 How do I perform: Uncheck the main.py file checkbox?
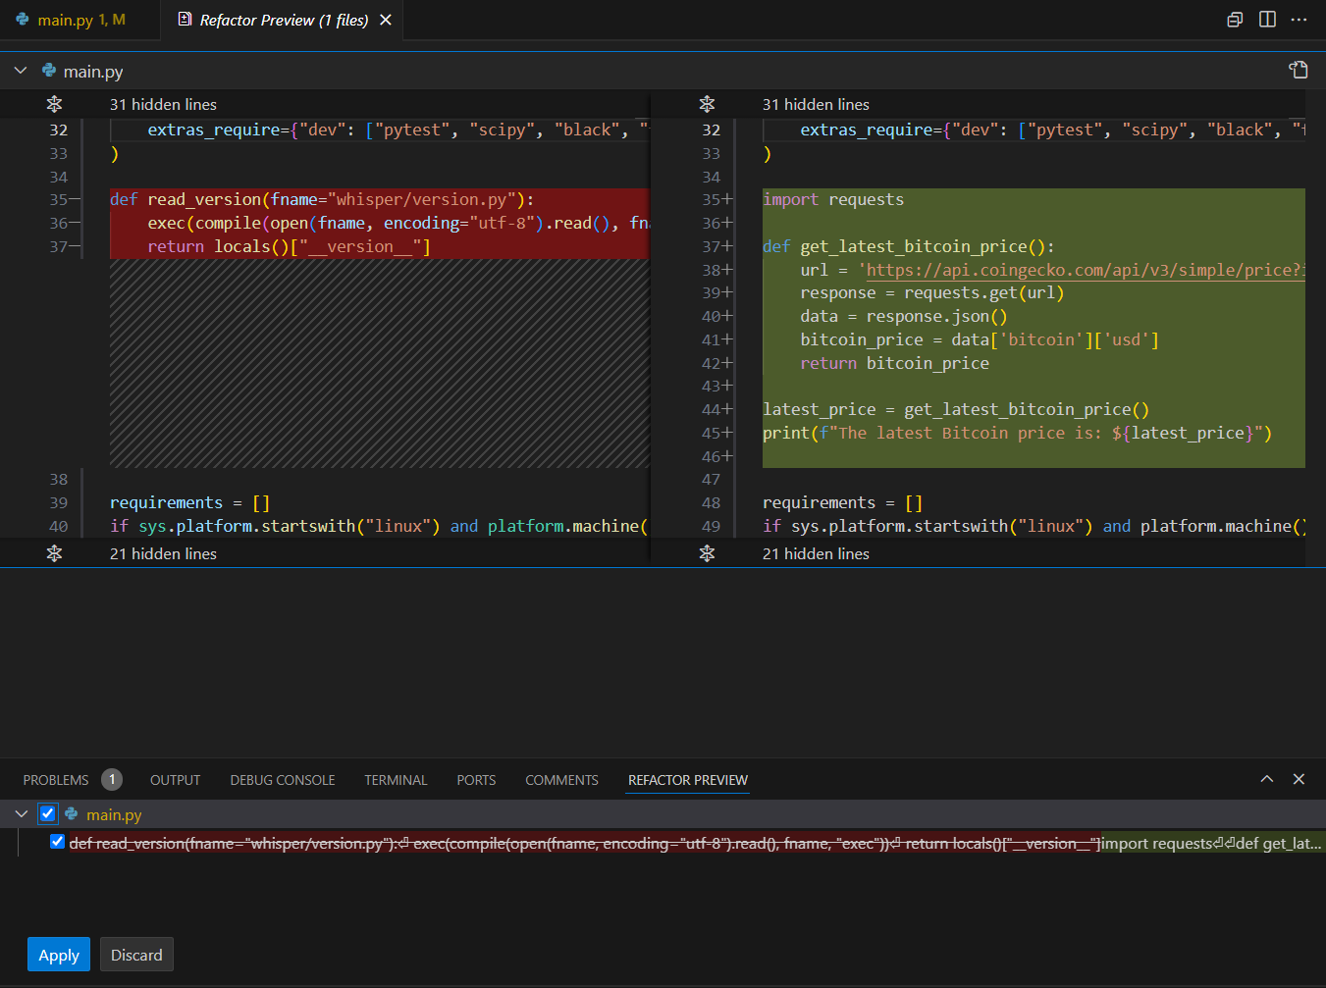click(x=47, y=813)
